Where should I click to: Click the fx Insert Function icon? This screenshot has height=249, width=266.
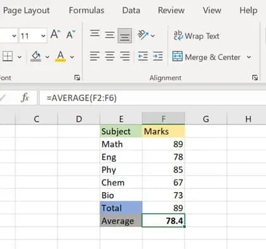pos(25,98)
